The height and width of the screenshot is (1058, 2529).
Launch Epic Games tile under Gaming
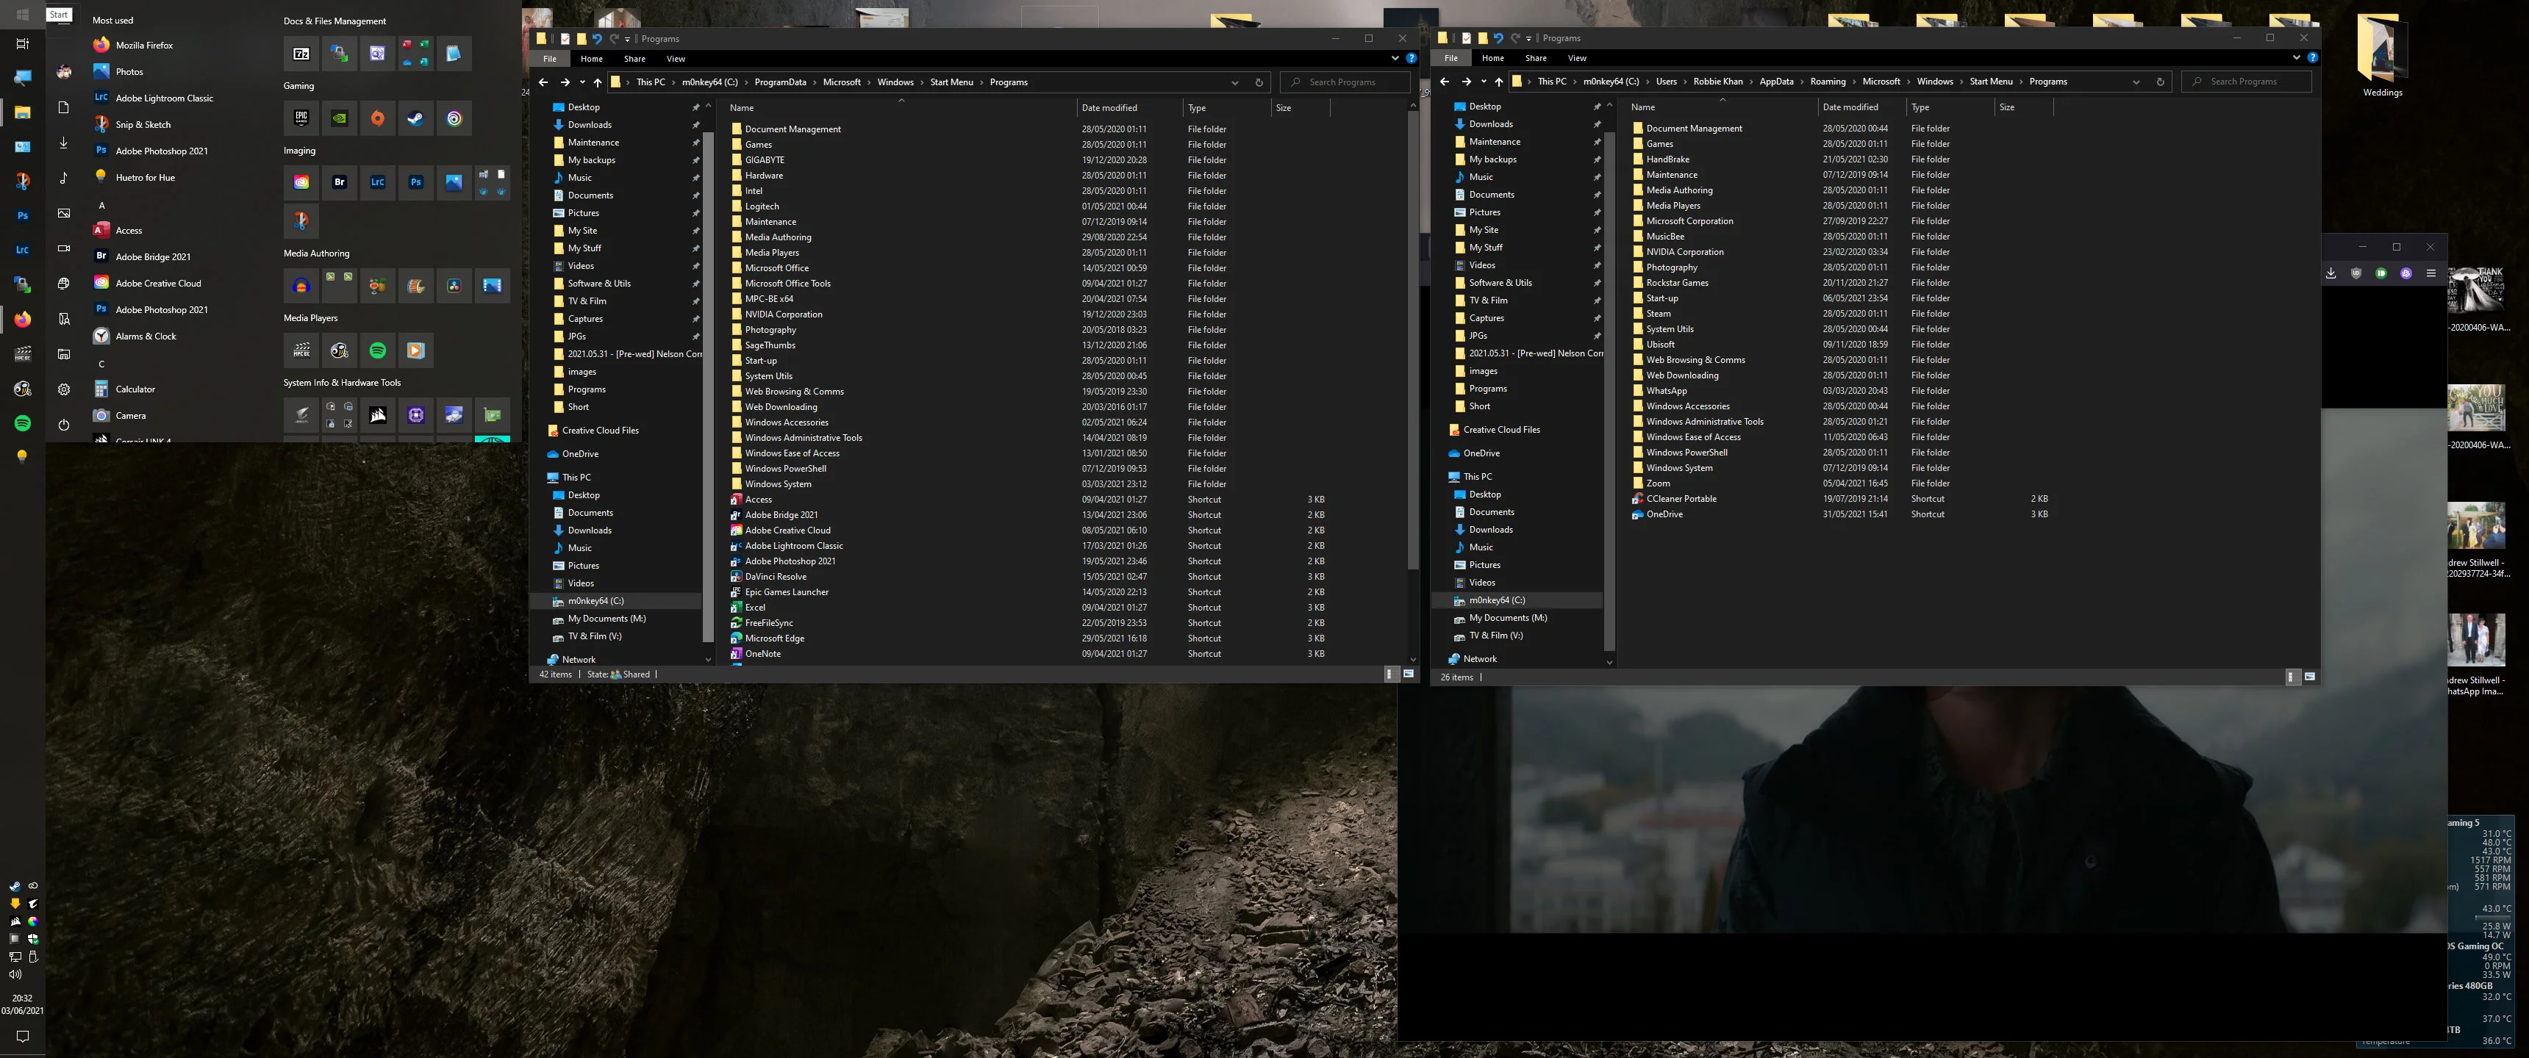click(301, 119)
